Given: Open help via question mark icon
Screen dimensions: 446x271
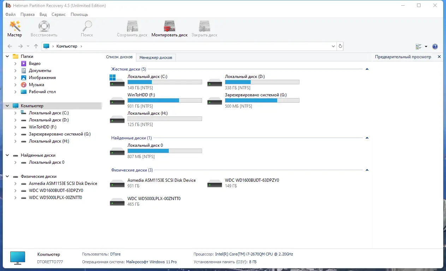Looking at the screenshot, I should [435, 46].
